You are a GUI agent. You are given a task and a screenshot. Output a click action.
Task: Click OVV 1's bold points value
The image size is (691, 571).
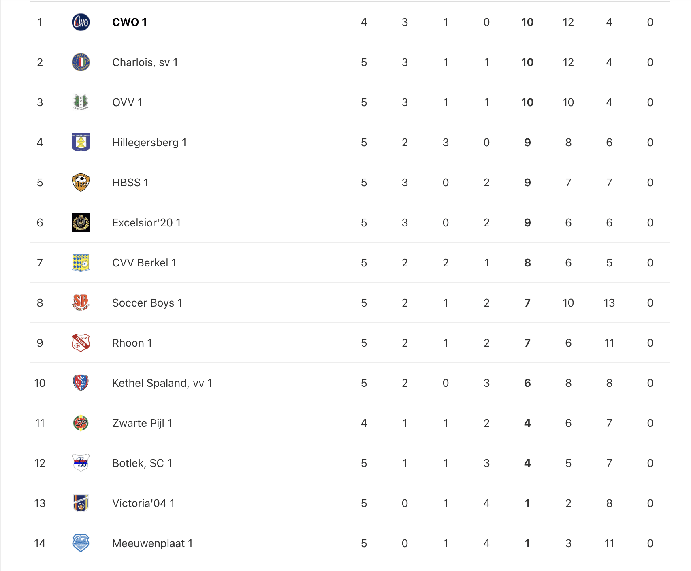tap(527, 102)
